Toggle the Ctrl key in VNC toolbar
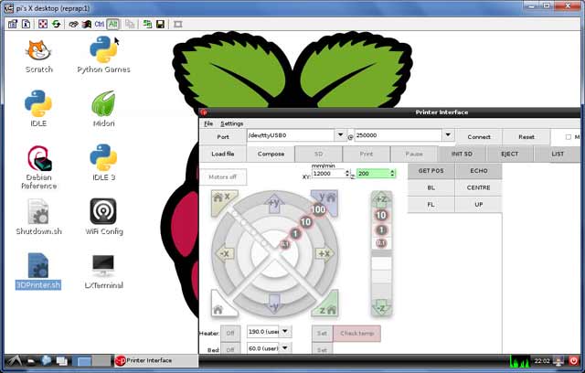The height and width of the screenshot is (373, 585). pyautogui.click(x=100, y=25)
